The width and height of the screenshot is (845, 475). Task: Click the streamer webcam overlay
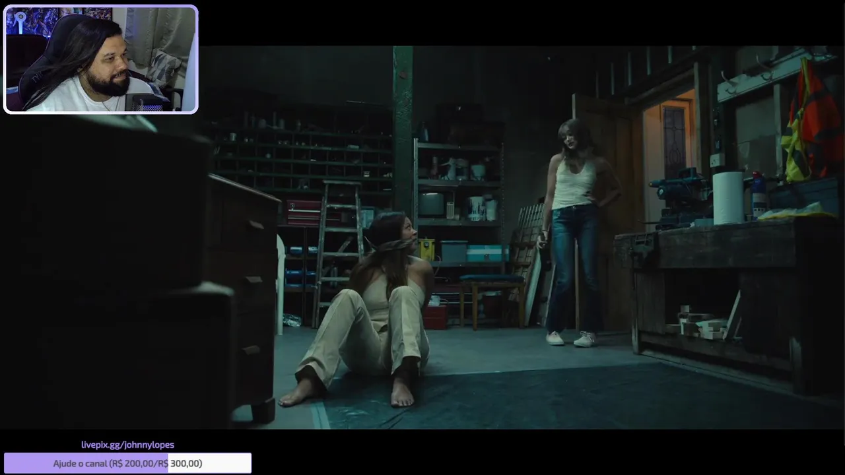coord(101,59)
